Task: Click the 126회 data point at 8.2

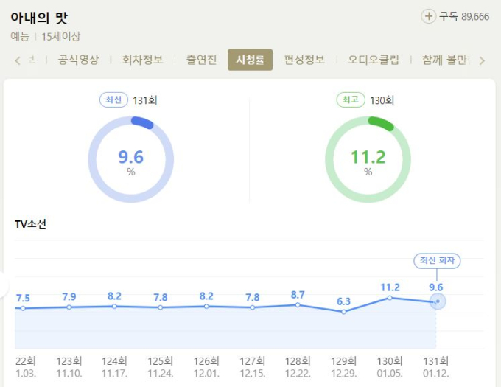Action: click(206, 307)
